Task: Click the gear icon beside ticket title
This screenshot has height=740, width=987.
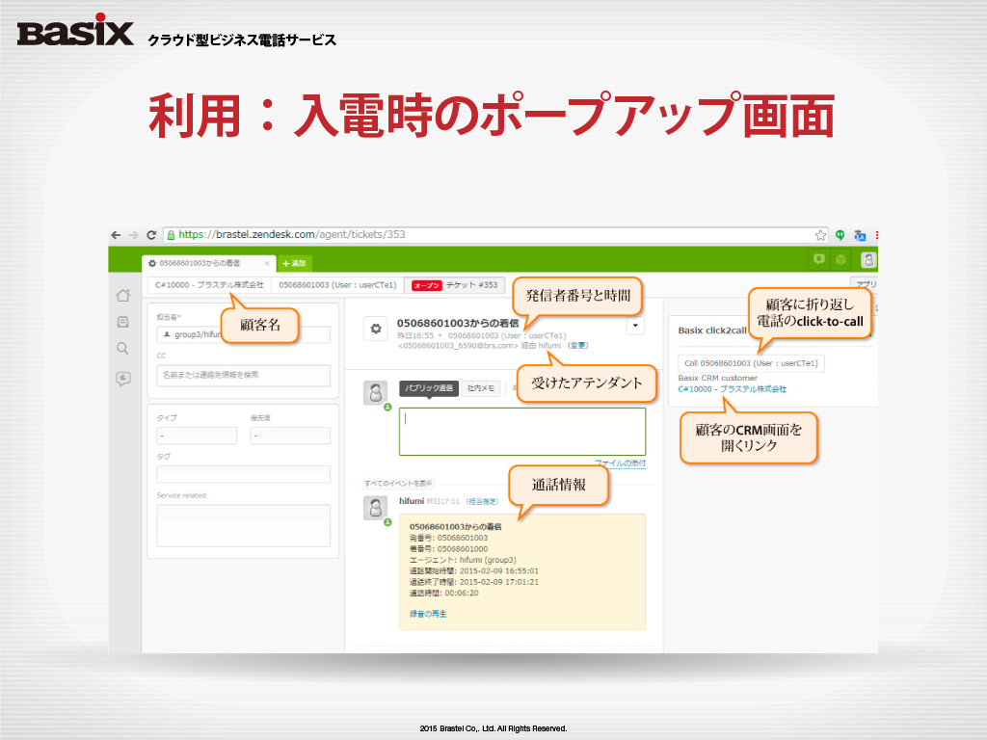Action: [375, 329]
